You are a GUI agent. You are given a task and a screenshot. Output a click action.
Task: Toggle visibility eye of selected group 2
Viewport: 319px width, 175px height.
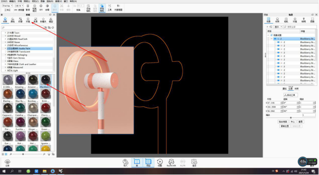coord(275,39)
